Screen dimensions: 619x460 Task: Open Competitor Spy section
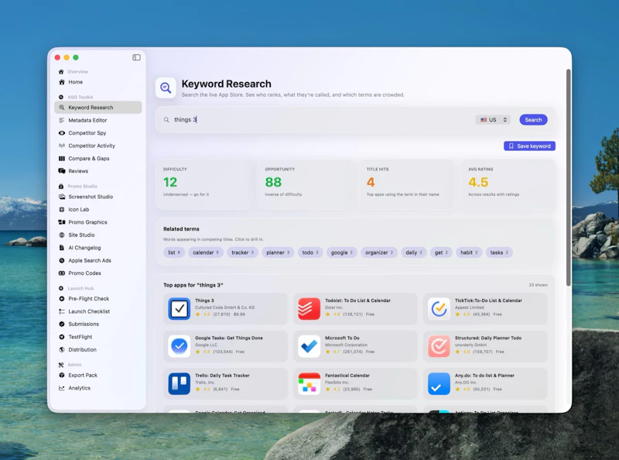point(98,132)
